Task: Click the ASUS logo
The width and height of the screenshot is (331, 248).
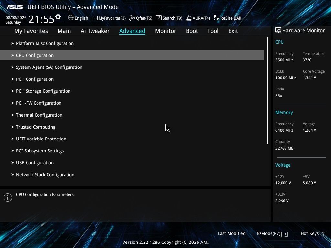Action: click(15, 7)
